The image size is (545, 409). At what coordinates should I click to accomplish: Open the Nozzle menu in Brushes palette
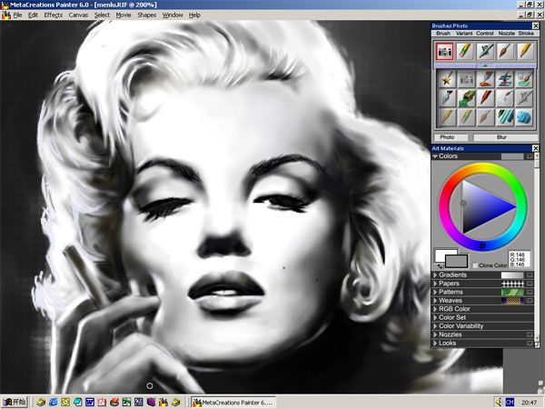[507, 34]
